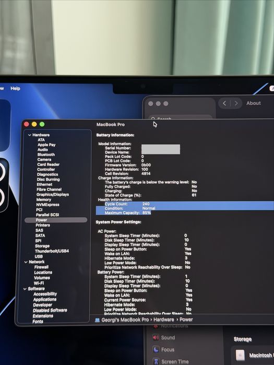Open Focus in System Settings sidebar
The image size is (274, 365).
[x=163, y=350]
